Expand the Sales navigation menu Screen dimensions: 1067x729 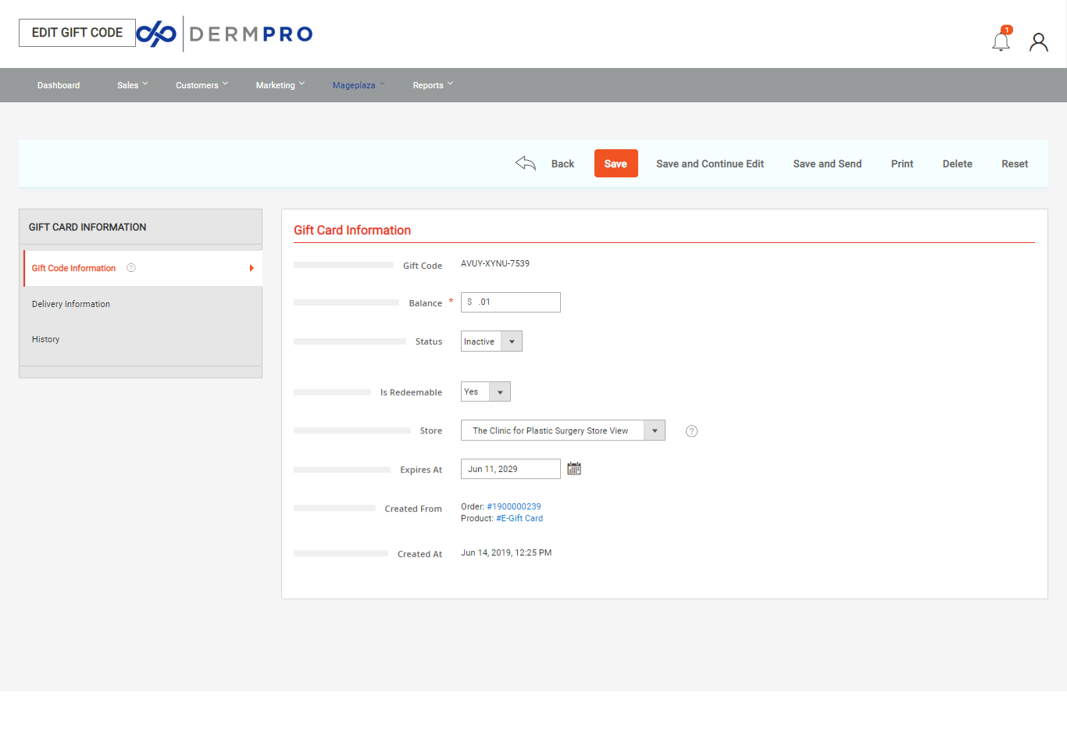[131, 84]
